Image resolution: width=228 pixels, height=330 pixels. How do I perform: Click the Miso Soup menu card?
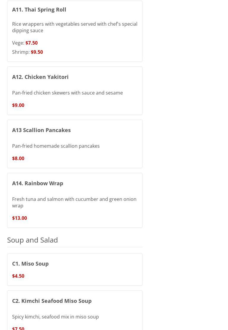[75, 270]
